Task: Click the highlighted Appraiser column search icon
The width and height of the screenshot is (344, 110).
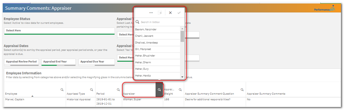Action: click(159, 90)
